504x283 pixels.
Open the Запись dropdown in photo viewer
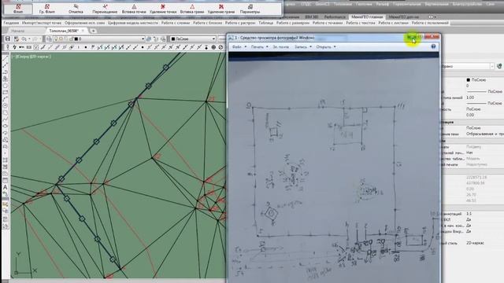(302, 47)
